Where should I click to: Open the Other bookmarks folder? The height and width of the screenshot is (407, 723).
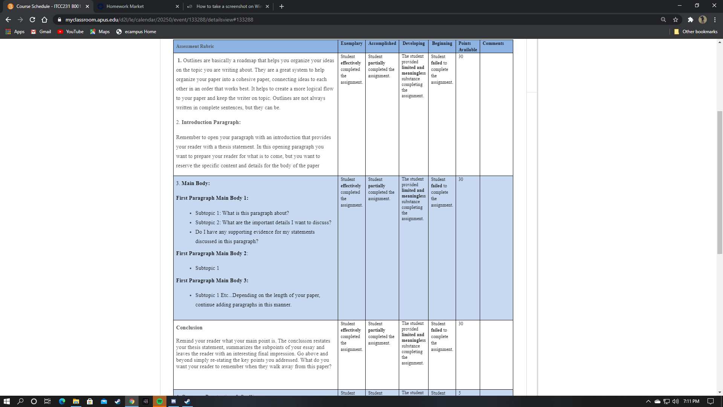coord(696,32)
